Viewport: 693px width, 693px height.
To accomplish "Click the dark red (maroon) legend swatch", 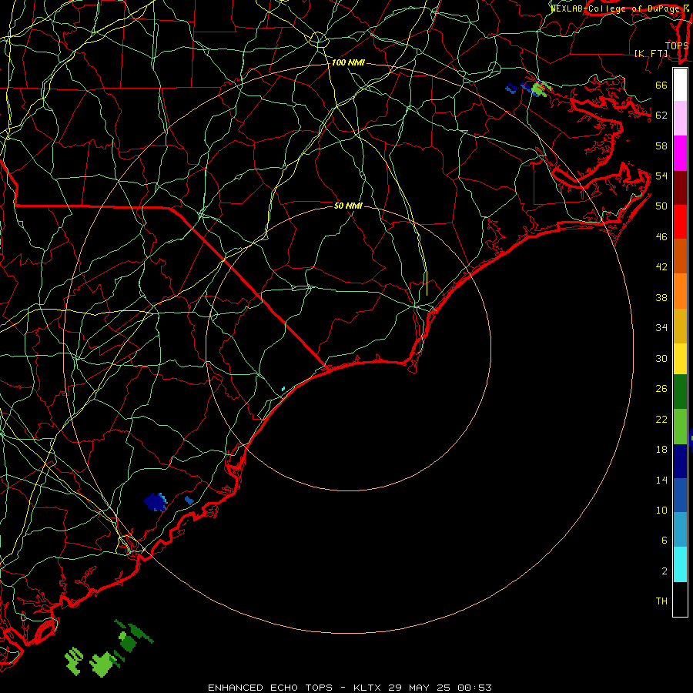I will tap(680, 188).
